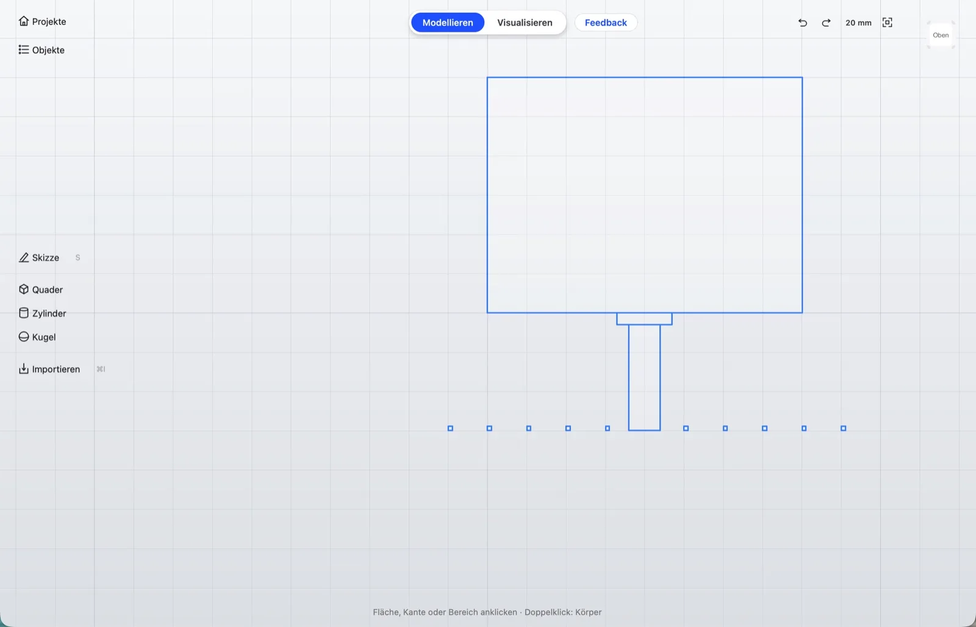This screenshot has width=976, height=627.
Task: Click the 20 mm grid size value
Action: coord(858,23)
